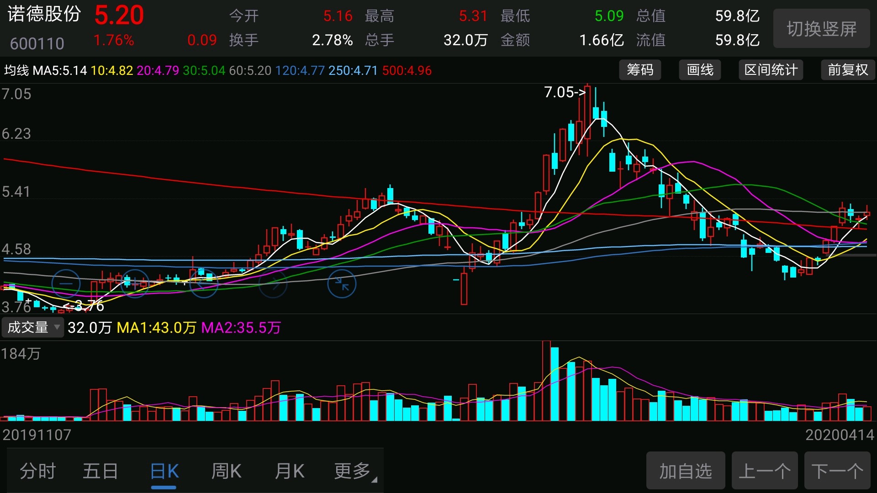Viewport: 877px width, 493px height.
Task: Switch to the 周K tab
Action: click(227, 472)
